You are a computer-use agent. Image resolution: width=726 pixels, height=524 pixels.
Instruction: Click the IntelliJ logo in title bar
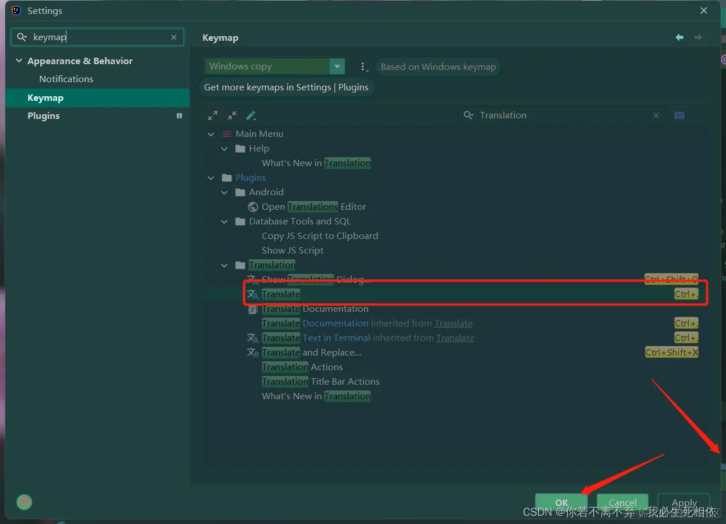[16, 10]
